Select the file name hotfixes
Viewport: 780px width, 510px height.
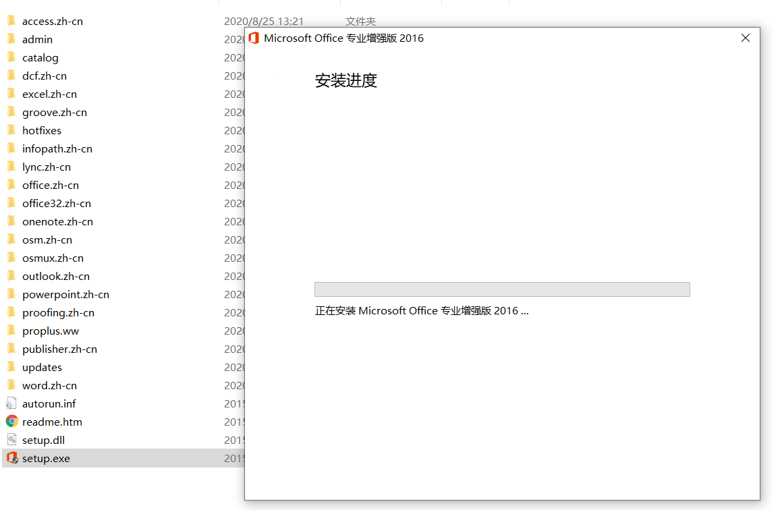(x=42, y=130)
